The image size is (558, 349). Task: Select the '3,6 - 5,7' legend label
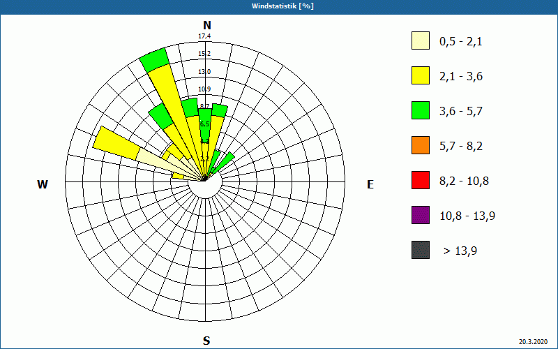[x=461, y=112]
